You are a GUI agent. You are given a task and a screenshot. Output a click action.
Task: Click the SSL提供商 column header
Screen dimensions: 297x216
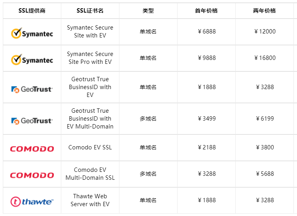tap(32, 11)
